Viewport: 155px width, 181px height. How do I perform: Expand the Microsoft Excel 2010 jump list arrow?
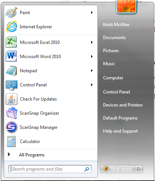(x=92, y=42)
